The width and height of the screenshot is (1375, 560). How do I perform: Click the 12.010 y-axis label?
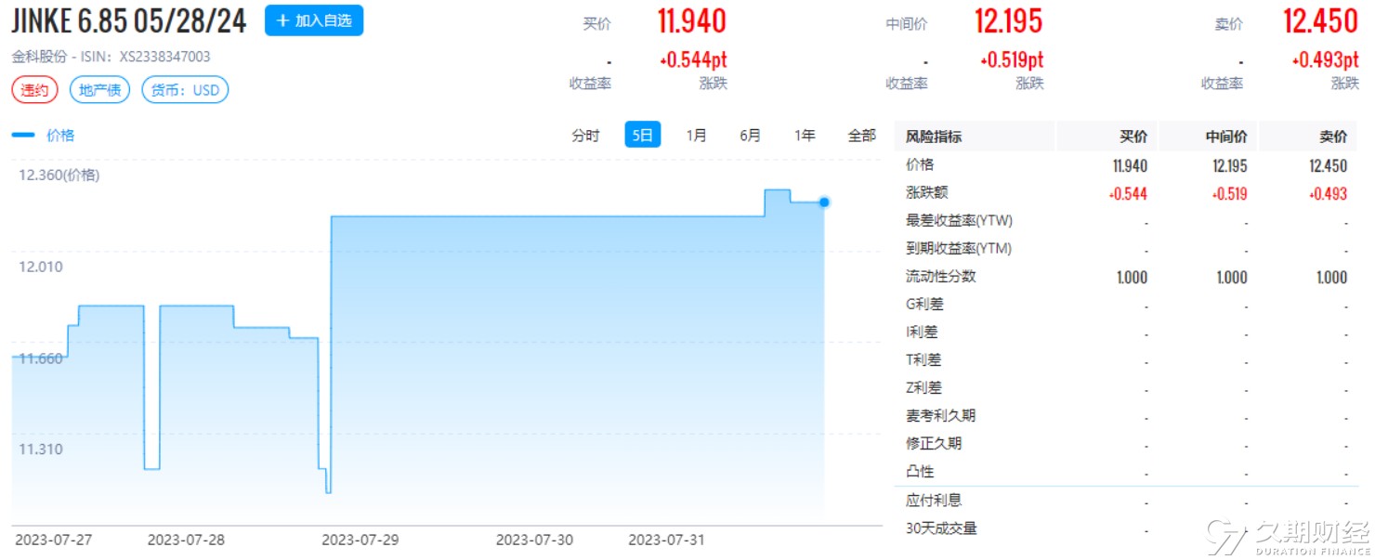[41, 267]
